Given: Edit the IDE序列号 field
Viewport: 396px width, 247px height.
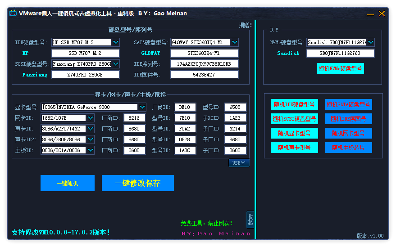Looking at the screenshot, I should 205,64.
